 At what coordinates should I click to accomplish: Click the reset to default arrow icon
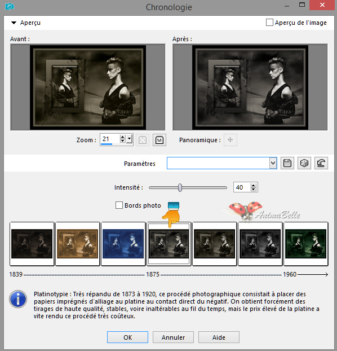click(321, 163)
